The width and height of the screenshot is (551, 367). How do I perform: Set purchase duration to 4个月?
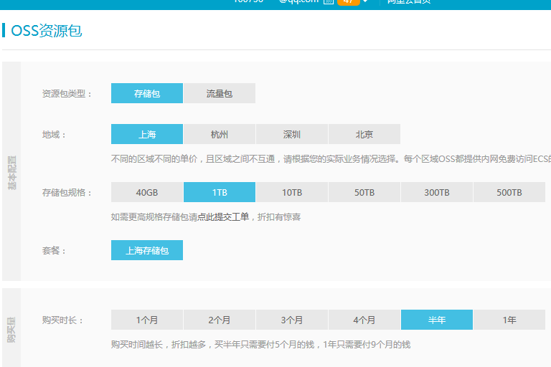click(x=364, y=320)
